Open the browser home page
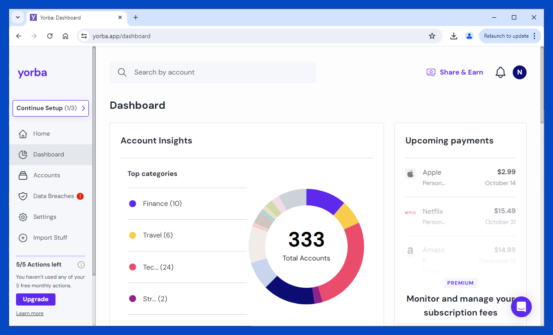The height and width of the screenshot is (335, 553). (x=65, y=36)
